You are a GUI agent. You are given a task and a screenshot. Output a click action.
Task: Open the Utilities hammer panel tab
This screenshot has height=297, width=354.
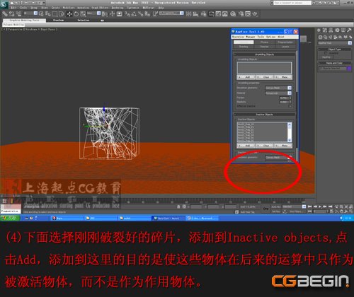click(x=349, y=30)
